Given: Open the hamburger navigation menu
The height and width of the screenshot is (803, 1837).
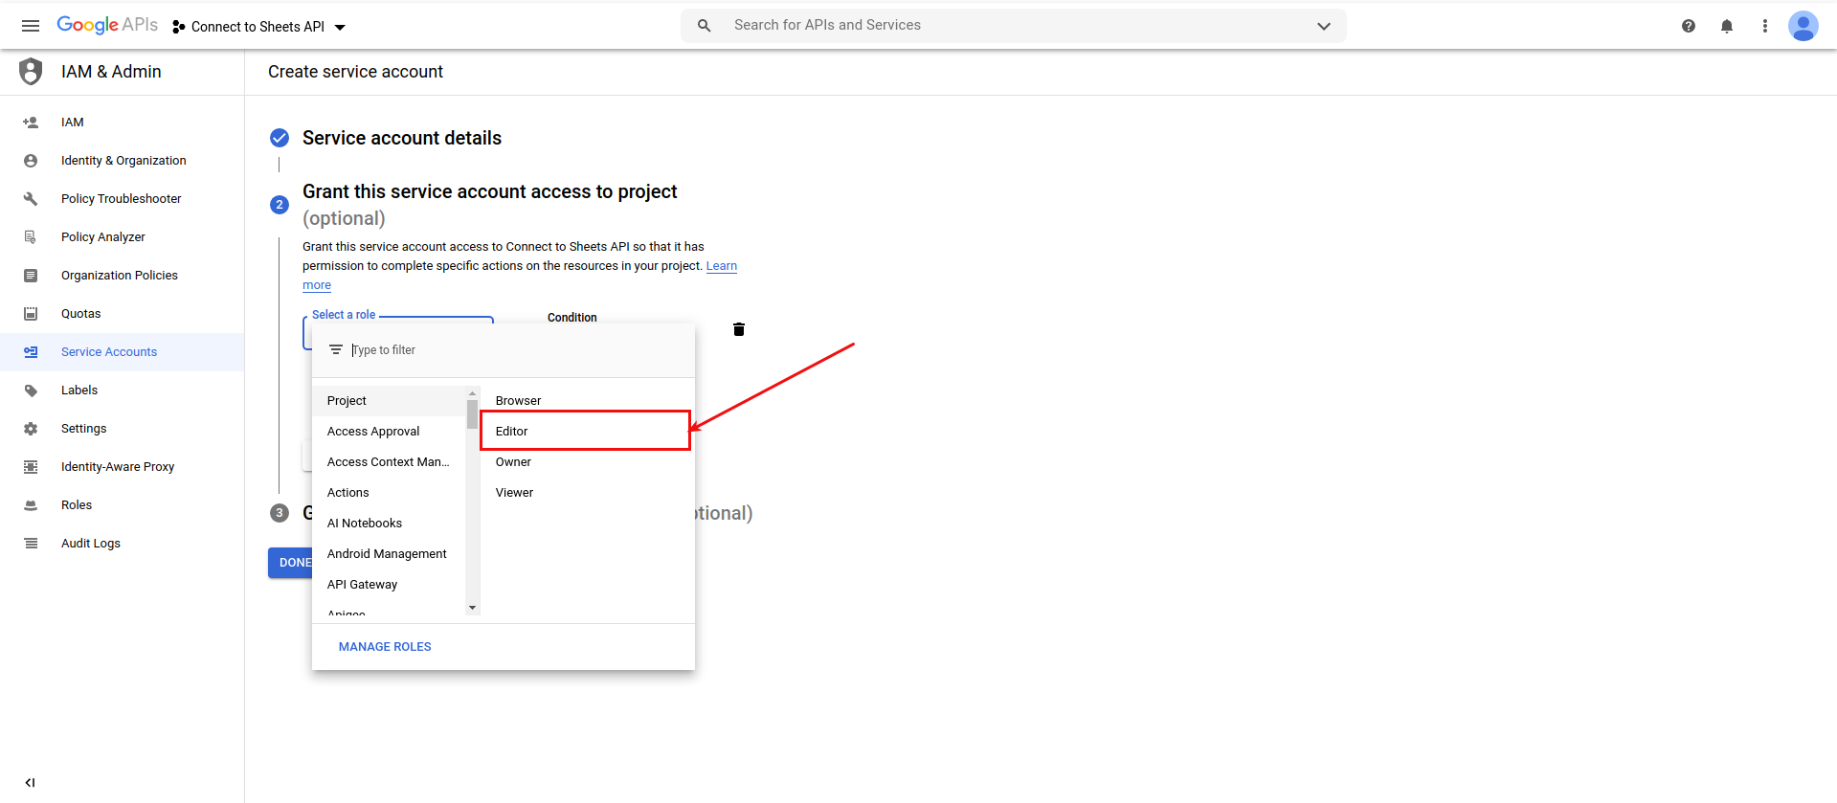Looking at the screenshot, I should point(31,26).
